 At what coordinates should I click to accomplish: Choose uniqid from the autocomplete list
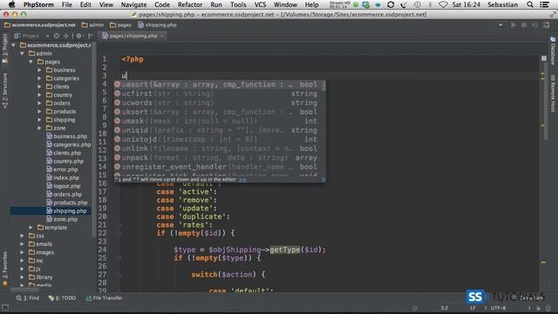click(x=217, y=130)
